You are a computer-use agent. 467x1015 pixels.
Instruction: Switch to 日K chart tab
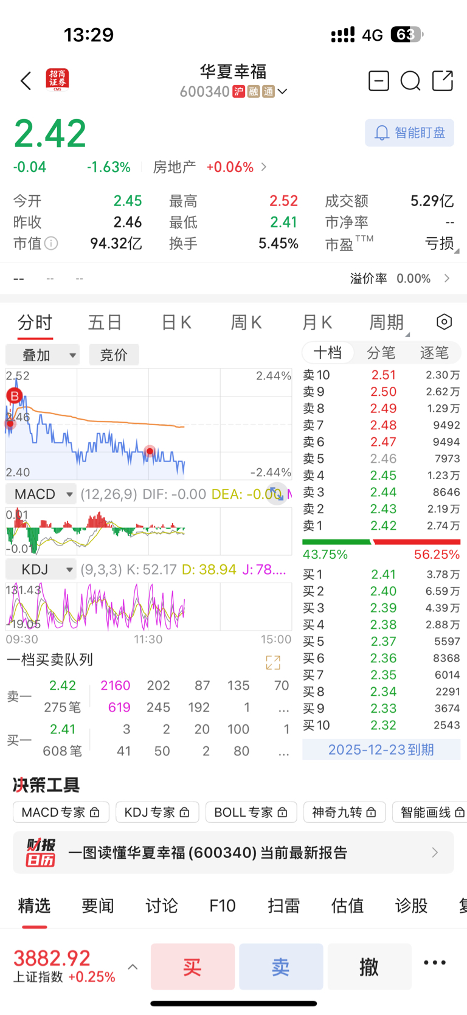click(x=176, y=322)
